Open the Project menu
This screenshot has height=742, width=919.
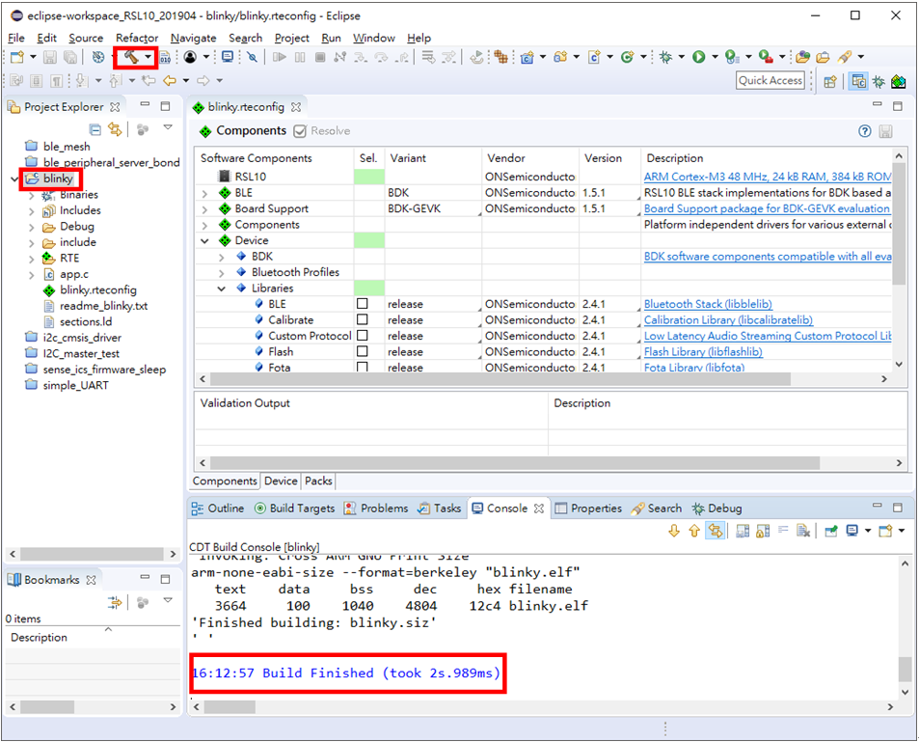click(x=291, y=38)
